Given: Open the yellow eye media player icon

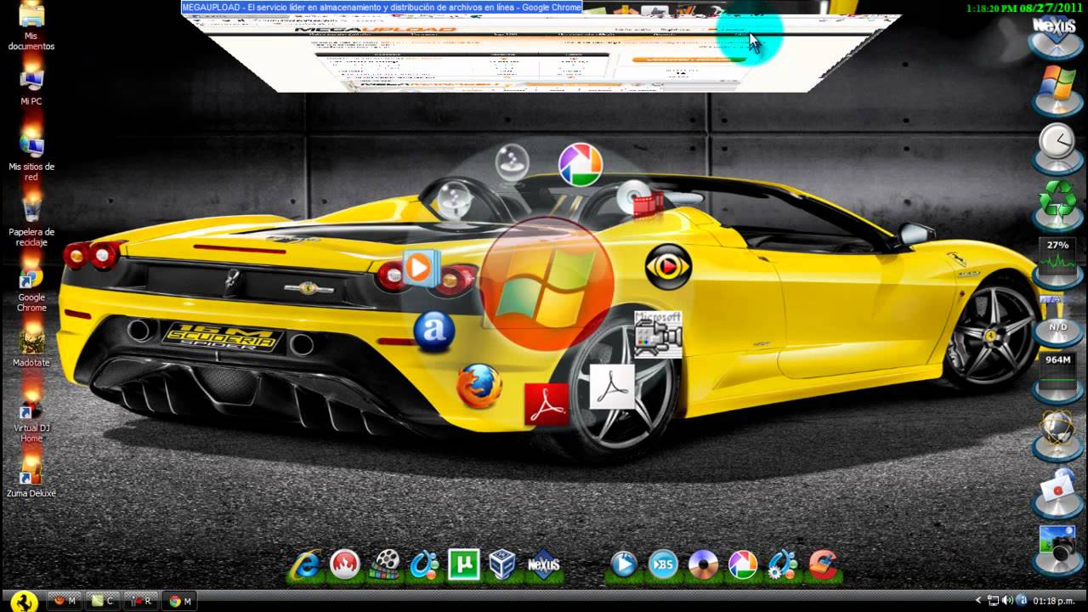Looking at the screenshot, I should pyautogui.click(x=667, y=267).
